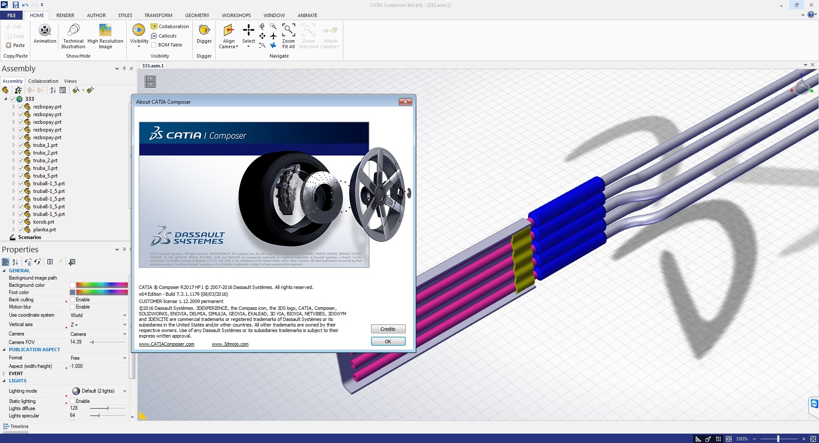Click the pan mode icon in Navigate
The image size is (819, 443).
[262, 36]
